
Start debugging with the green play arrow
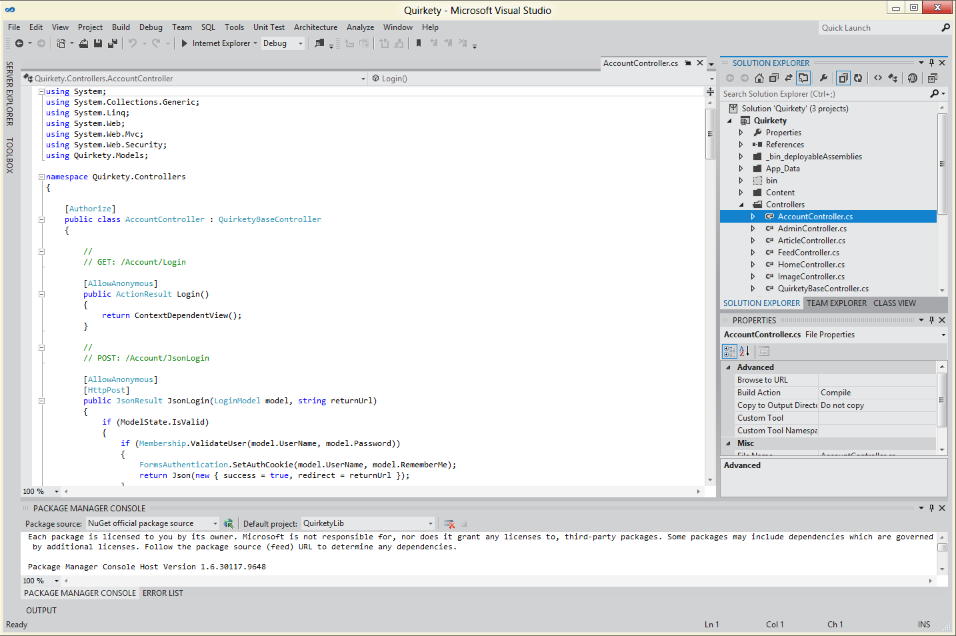[185, 43]
